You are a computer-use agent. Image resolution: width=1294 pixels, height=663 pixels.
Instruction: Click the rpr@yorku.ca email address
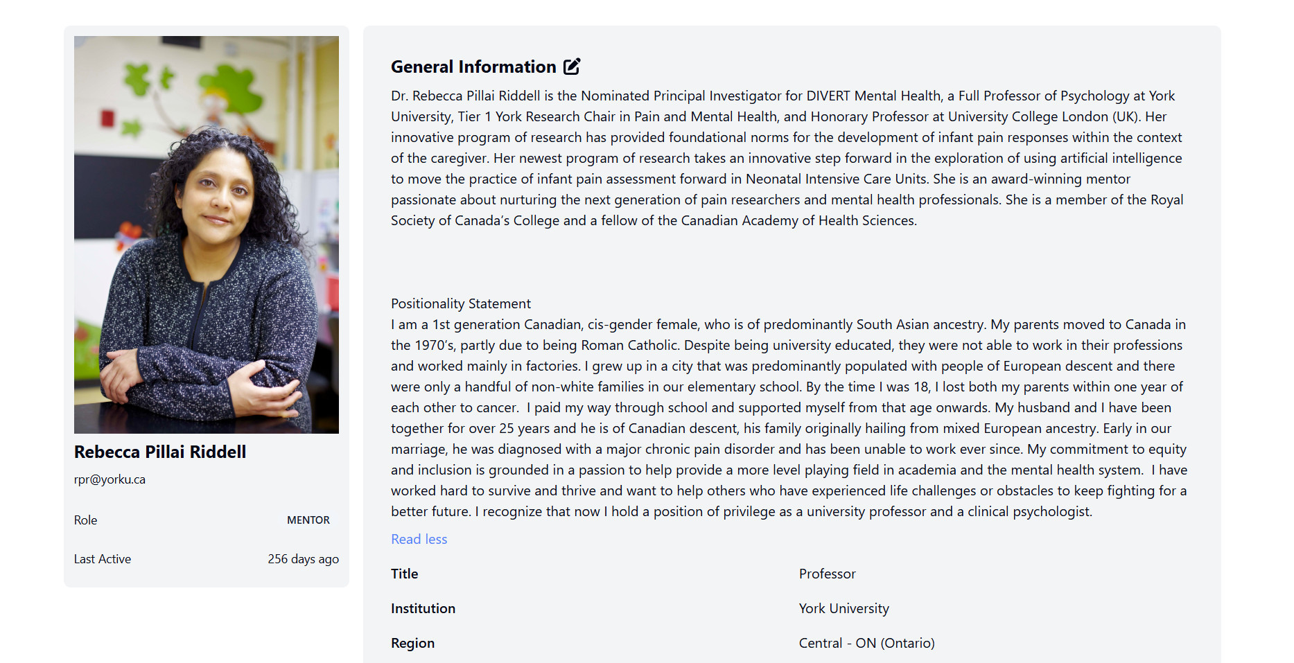coord(110,479)
